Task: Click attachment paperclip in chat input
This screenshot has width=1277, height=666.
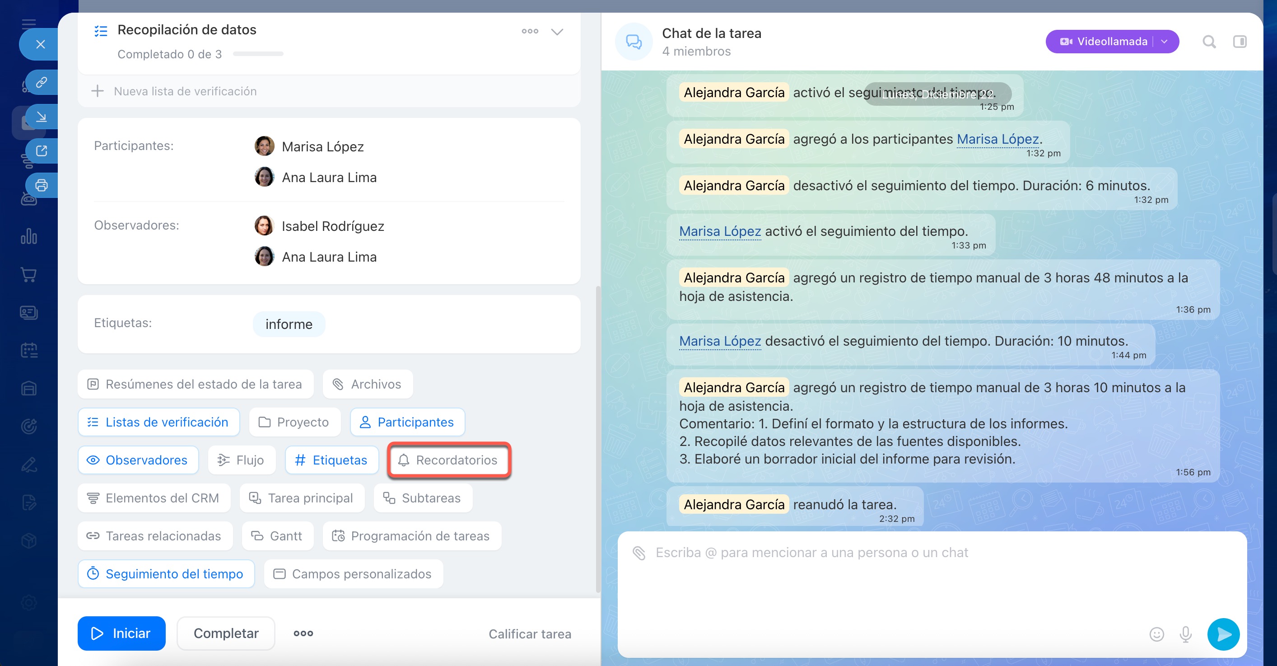Action: [639, 553]
